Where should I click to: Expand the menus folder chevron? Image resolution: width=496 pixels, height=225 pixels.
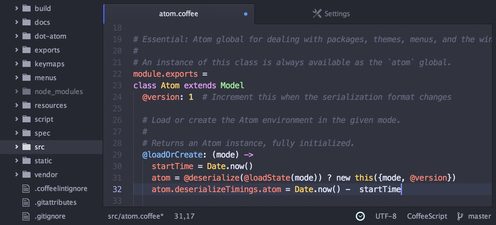pyautogui.click(x=16, y=78)
